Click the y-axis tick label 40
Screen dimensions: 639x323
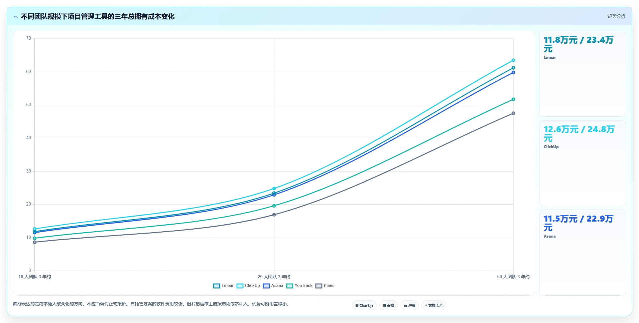click(28, 138)
